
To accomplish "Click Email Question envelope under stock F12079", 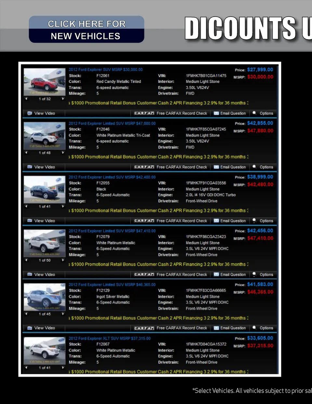I will click(x=216, y=275).
